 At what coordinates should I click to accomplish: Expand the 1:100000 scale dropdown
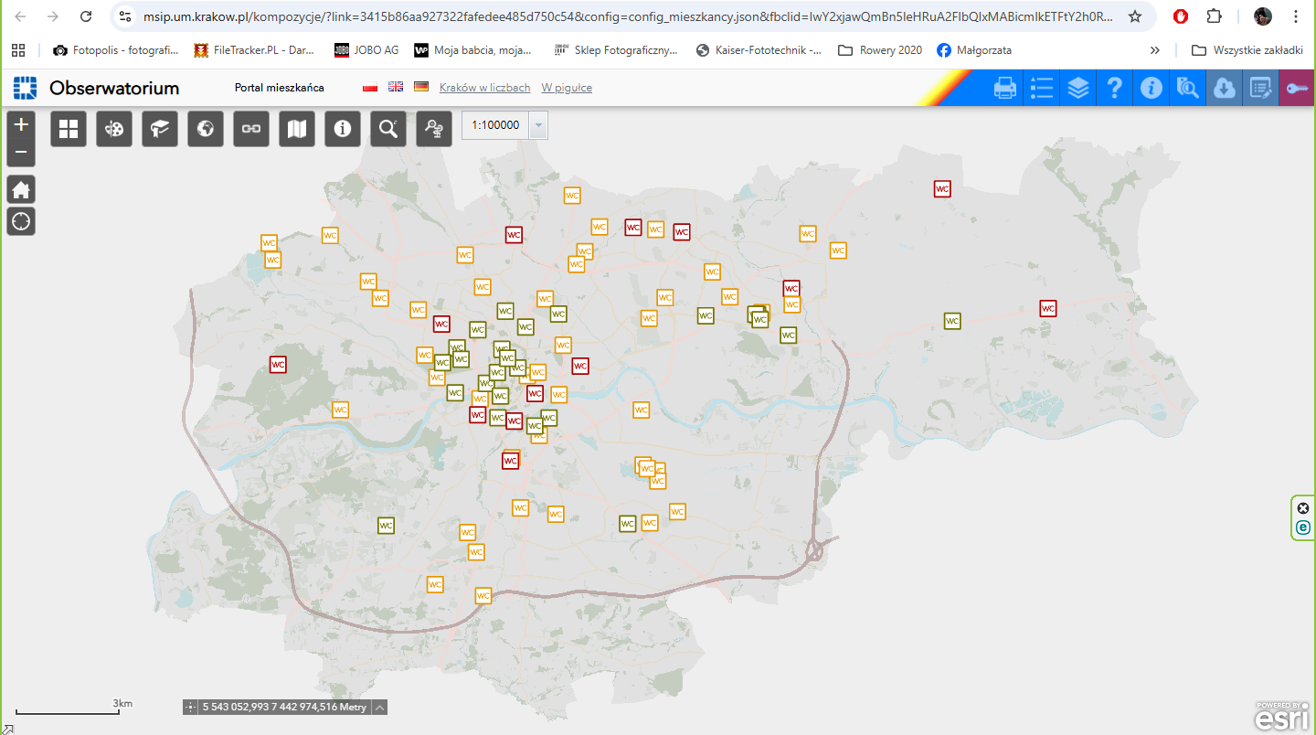[x=538, y=125]
